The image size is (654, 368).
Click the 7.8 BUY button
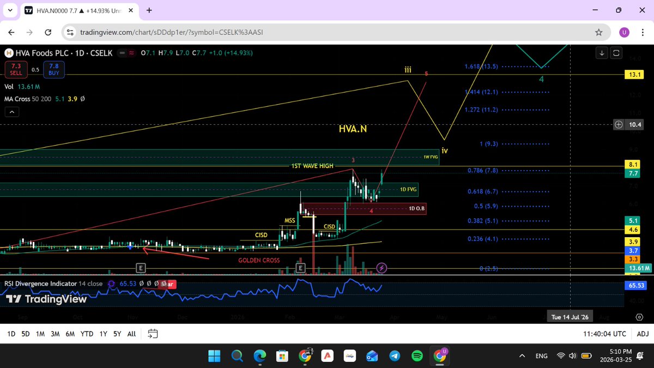pyautogui.click(x=53, y=69)
